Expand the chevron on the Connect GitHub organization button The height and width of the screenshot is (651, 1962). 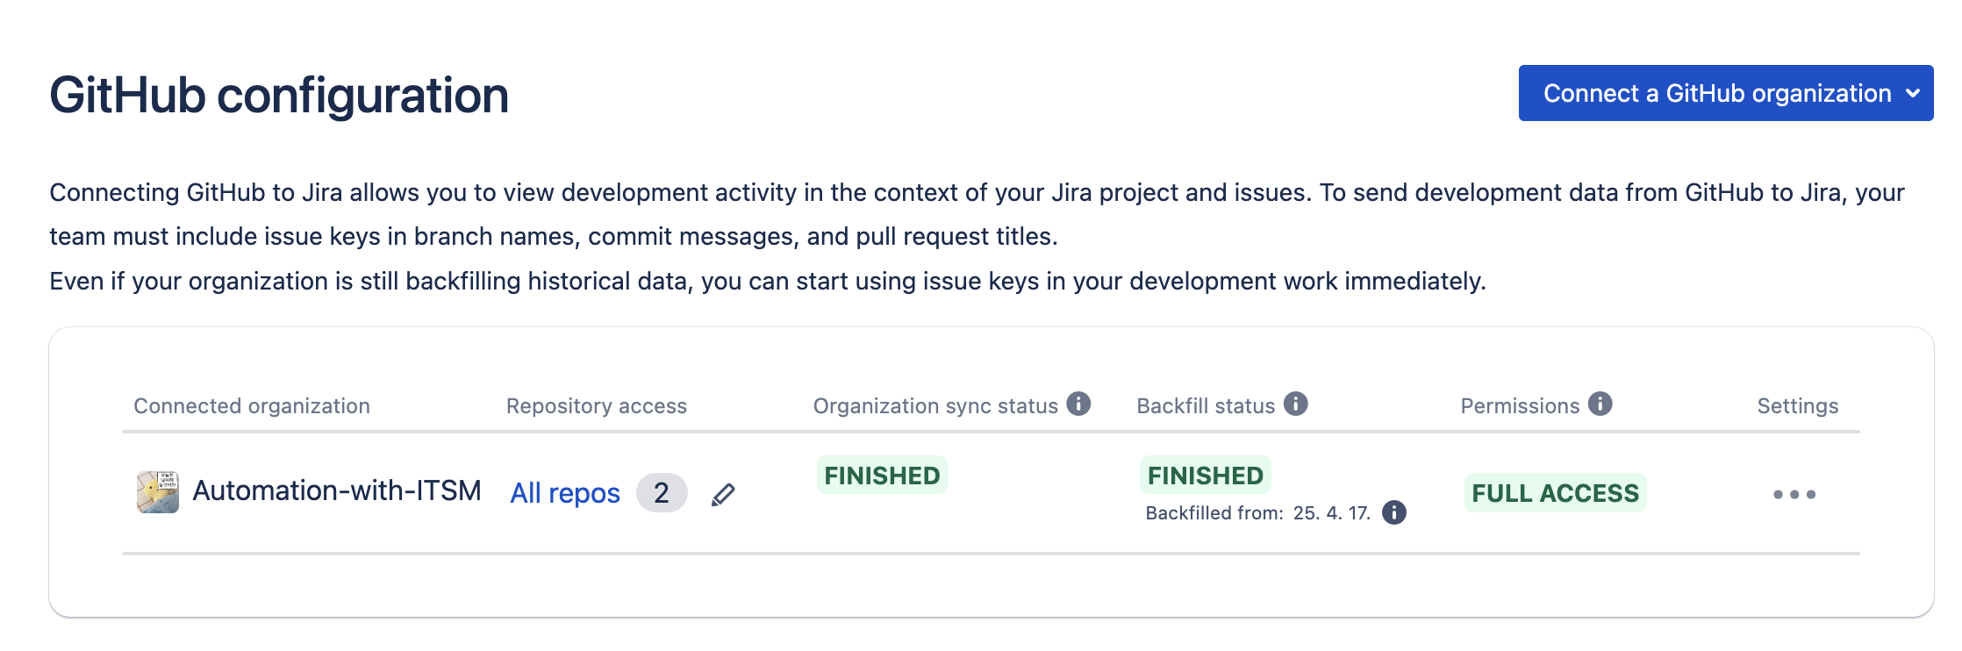click(x=1913, y=93)
